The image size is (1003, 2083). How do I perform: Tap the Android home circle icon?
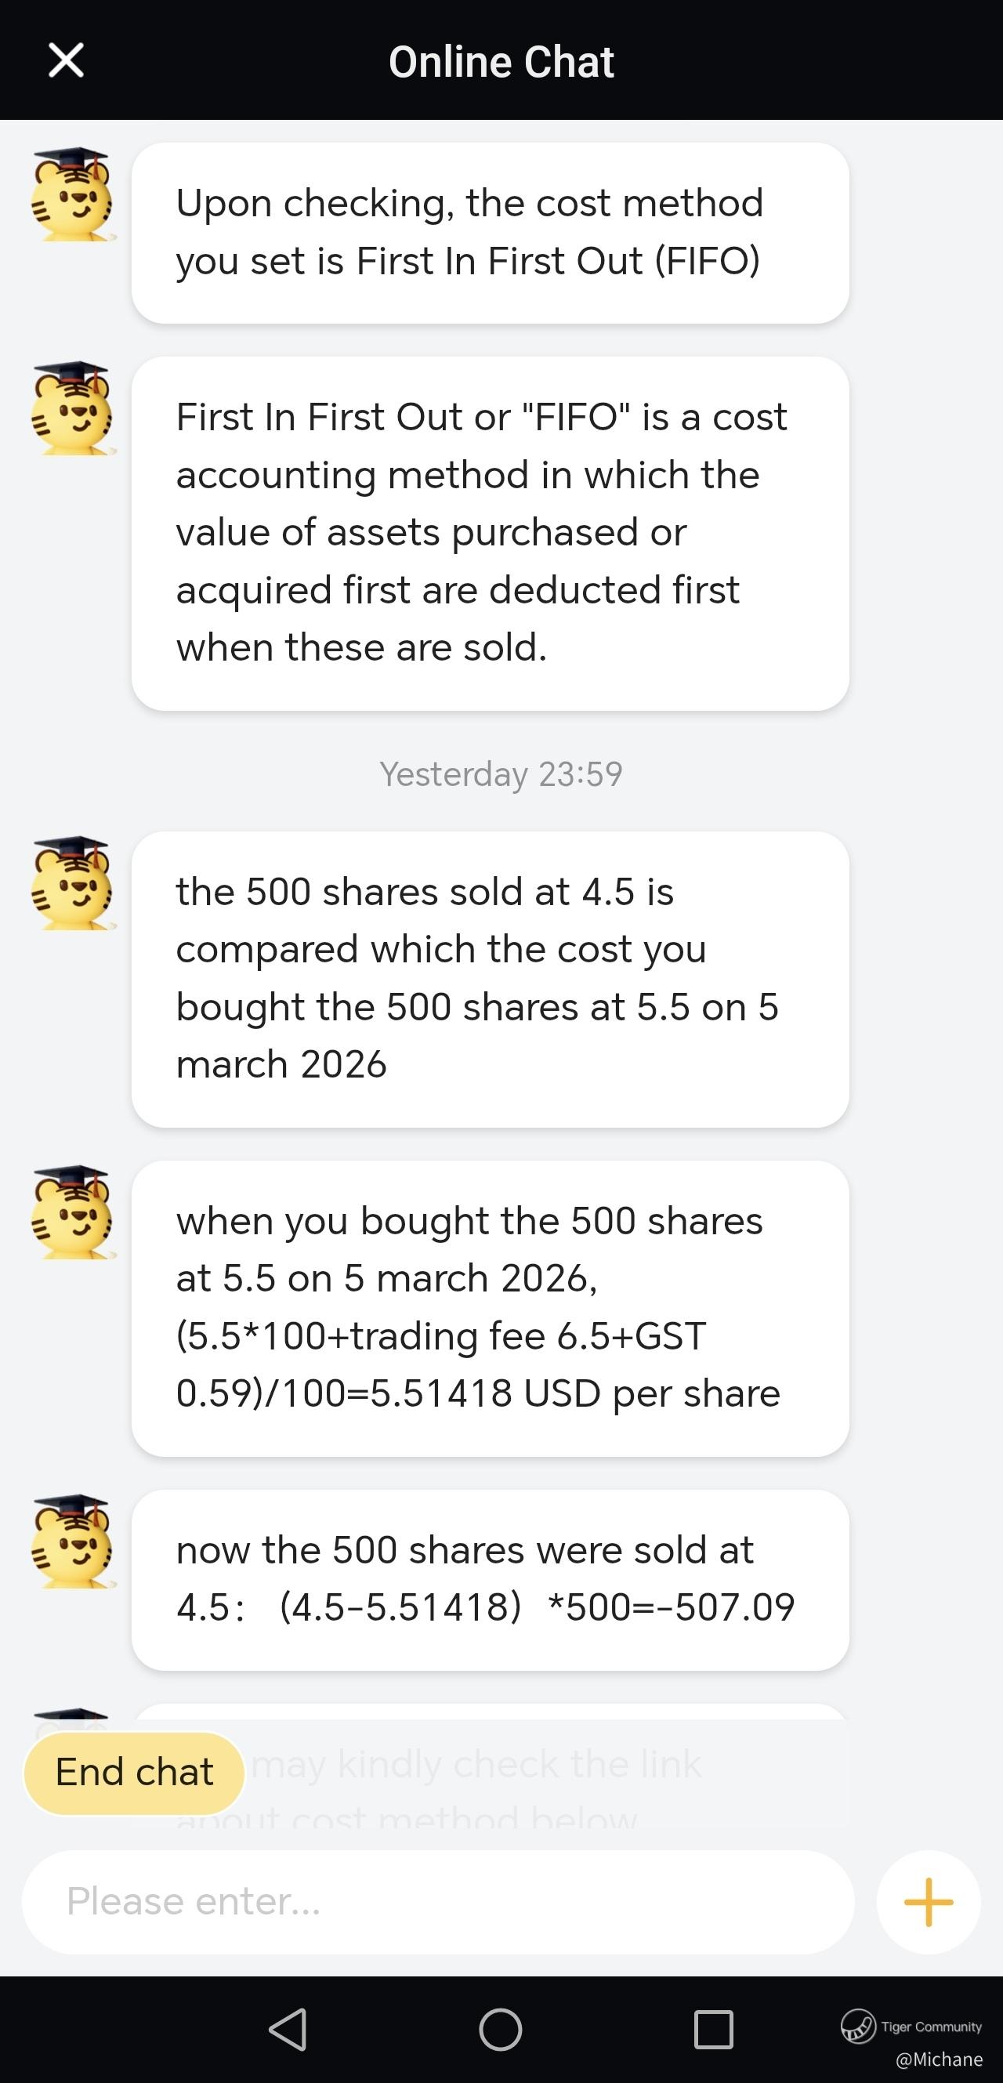[500, 2029]
